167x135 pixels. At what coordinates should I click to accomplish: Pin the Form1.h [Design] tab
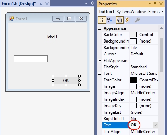pyautogui.click(x=41, y=4)
